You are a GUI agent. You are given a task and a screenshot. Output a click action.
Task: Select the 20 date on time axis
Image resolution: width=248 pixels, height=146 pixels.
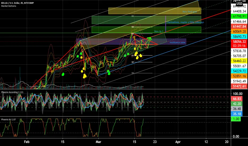tap(227, 142)
